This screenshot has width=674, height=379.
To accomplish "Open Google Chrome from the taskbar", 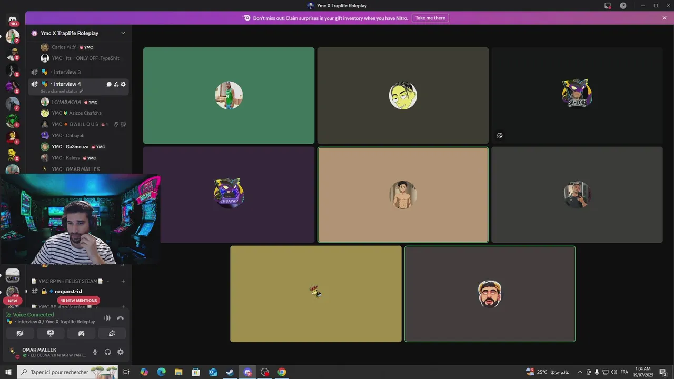I will tap(282, 372).
